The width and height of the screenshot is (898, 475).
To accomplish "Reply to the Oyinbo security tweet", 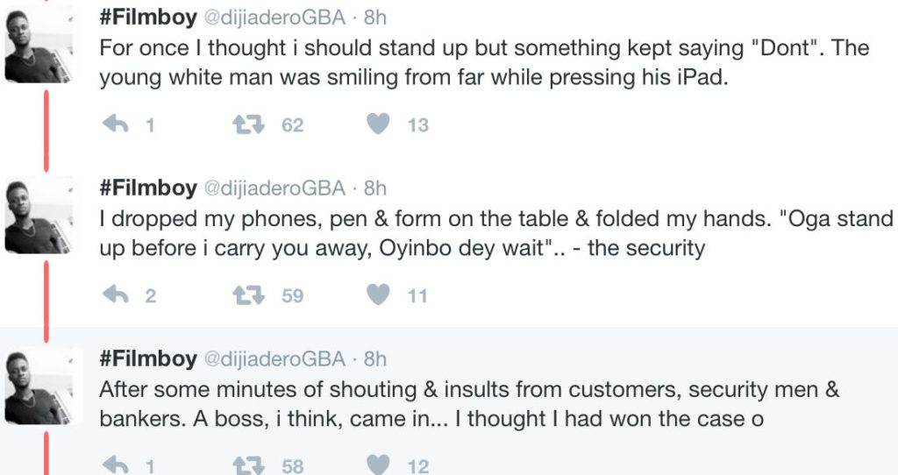I will point(116,295).
